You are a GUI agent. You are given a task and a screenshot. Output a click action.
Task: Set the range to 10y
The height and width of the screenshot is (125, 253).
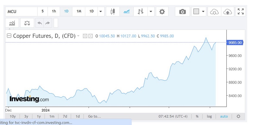(13, 116)
